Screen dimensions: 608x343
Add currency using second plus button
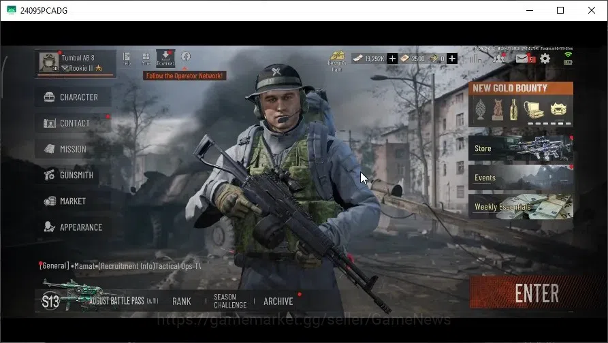click(452, 59)
